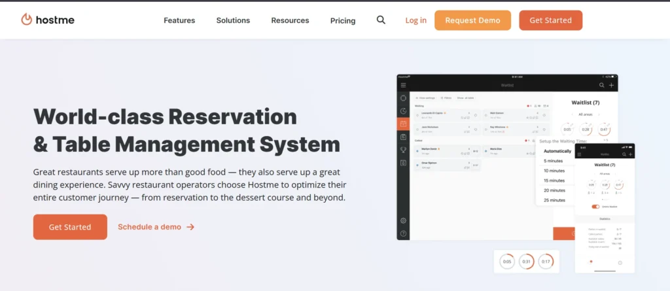Viewport: 670px width, 291px height.
Task: Click Waitlist (7) heading in tablet panel
Action: pos(586,103)
